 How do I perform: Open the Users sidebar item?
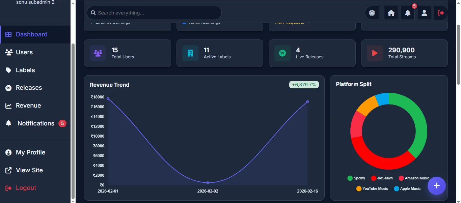click(x=35, y=52)
